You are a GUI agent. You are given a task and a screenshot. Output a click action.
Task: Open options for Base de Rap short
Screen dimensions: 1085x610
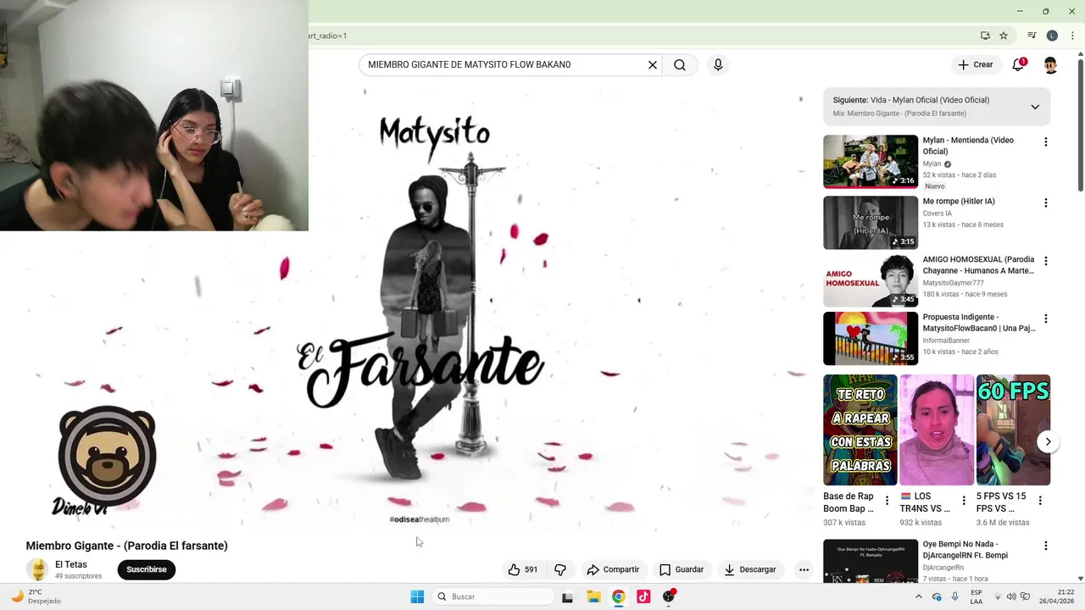887,501
